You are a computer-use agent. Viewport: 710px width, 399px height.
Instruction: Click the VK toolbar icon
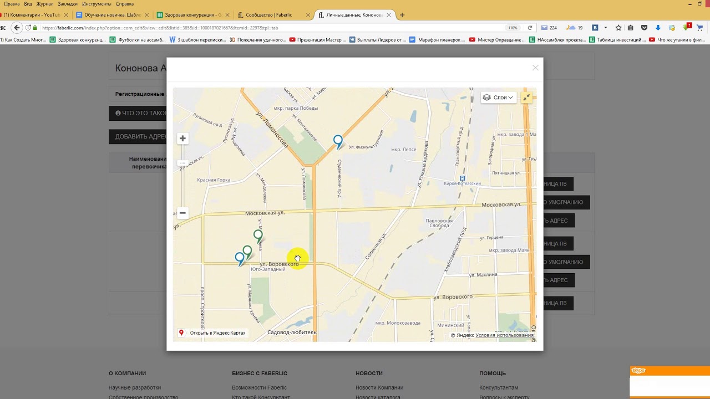pyautogui.click(x=595, y=28)
